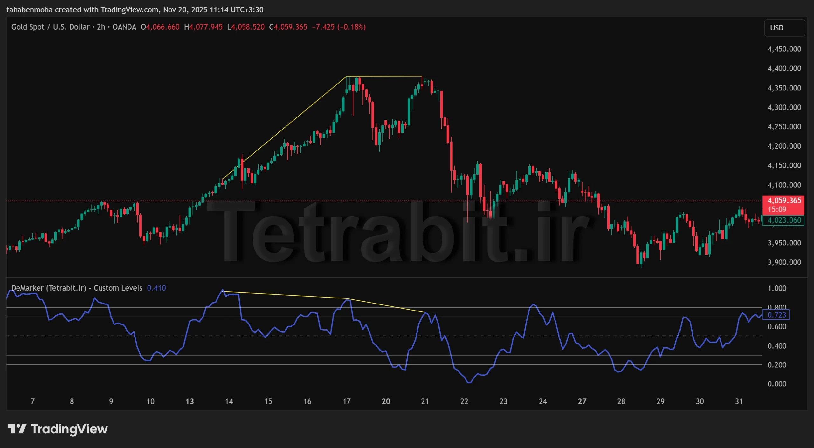Click the 4,100.000 price scale label
Screen dimensions: 814x448
pos(784,185)
